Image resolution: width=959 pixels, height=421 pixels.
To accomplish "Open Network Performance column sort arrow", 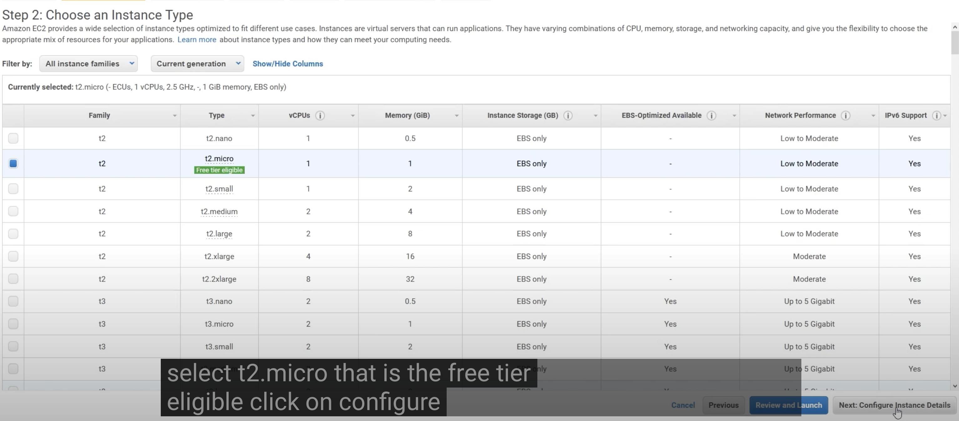I will pos(873,116).
